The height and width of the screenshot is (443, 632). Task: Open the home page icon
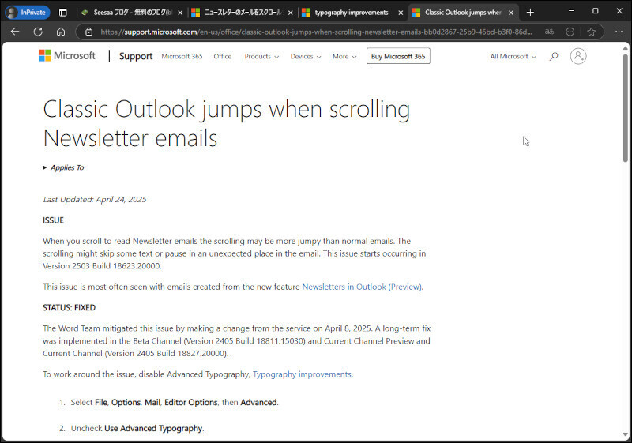(x=61, y=32)
